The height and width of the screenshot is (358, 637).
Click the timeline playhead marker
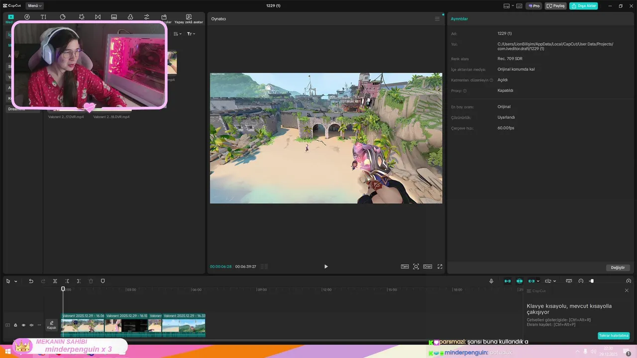63,289
